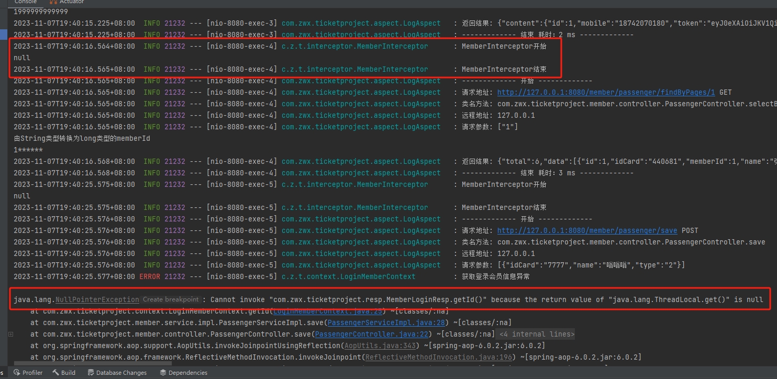Jump to PassengerController.java:22 in stack trace
This screenshot has width=777, height=379.
(371, 334)
